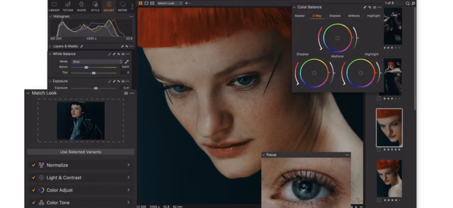Screen dimensions: 453x208
Task: Uncheck Normalize in Match Look
Action: click(x=33, y=165)
